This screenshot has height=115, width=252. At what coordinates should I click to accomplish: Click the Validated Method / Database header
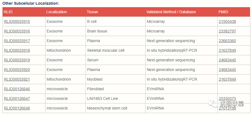click(171, 12)
